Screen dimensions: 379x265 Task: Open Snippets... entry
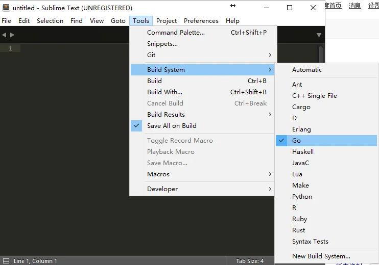pos(203,44)
